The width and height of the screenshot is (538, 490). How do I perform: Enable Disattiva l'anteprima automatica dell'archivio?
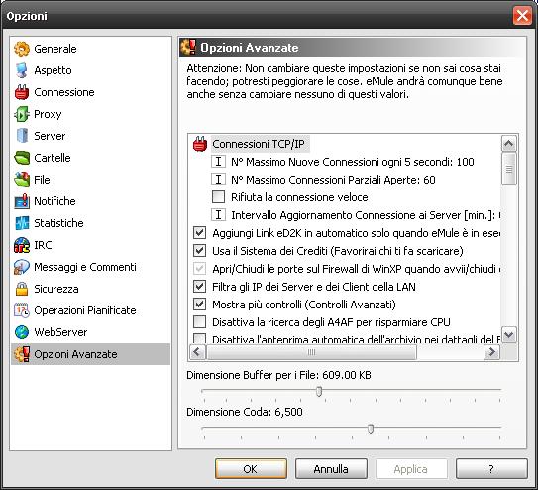200,338
